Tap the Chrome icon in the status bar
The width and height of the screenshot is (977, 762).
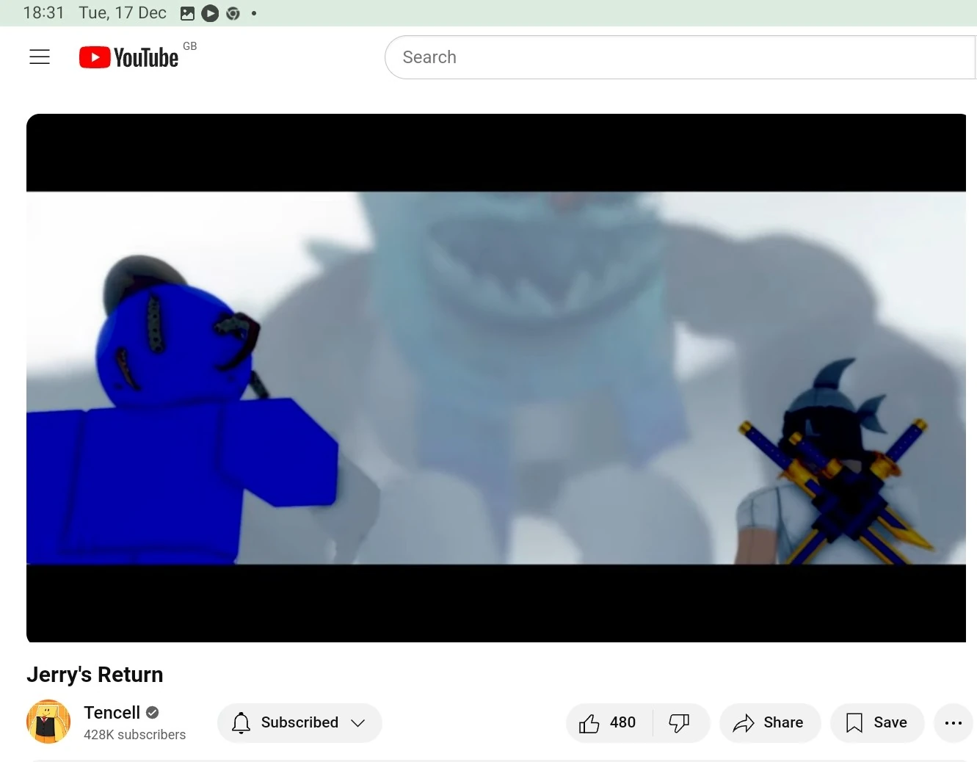tap(233, 13)
